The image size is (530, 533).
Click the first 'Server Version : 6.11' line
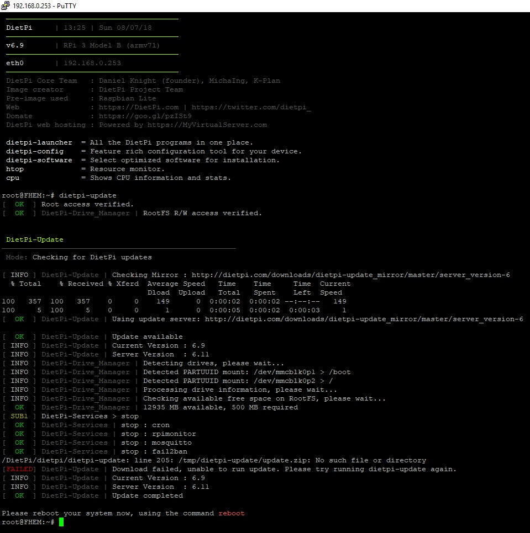[161, 355]
